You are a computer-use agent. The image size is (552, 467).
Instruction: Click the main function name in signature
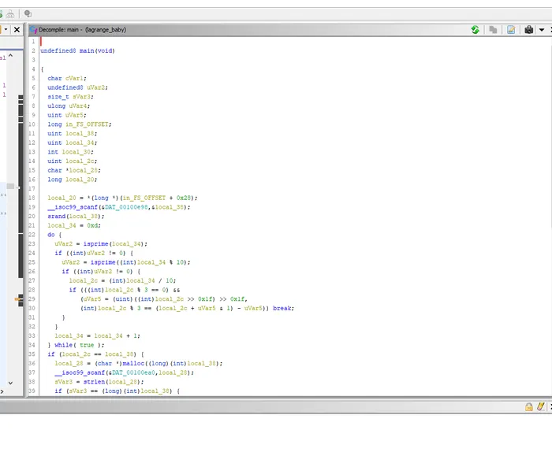87,50
